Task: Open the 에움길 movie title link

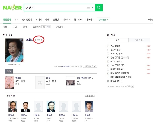Action: (18, 78)
